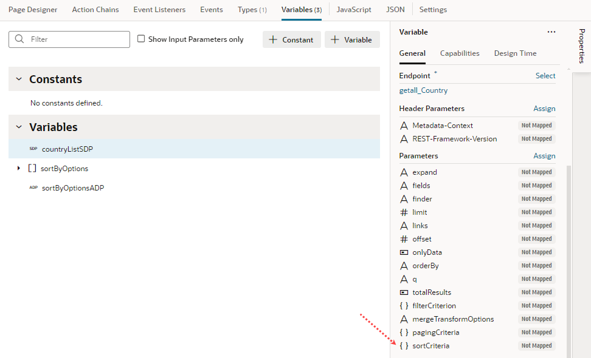Image resolution: width=591 pixels, height=358 pixels.
Task: Click the ADP icon beside sortByOptionsADP
Action: coord(33,187)
